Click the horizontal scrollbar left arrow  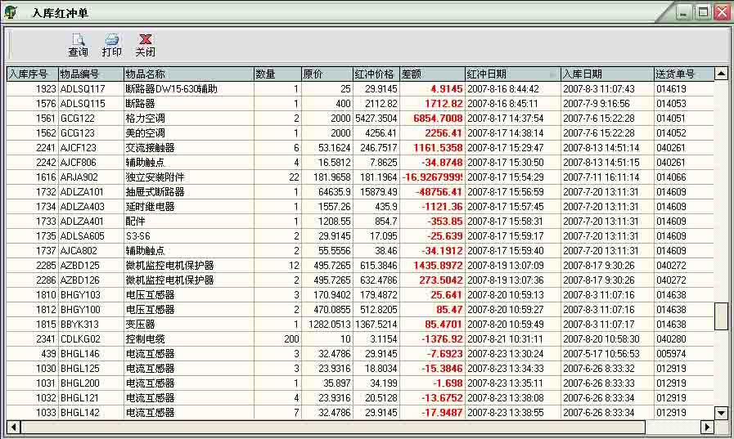13,427
